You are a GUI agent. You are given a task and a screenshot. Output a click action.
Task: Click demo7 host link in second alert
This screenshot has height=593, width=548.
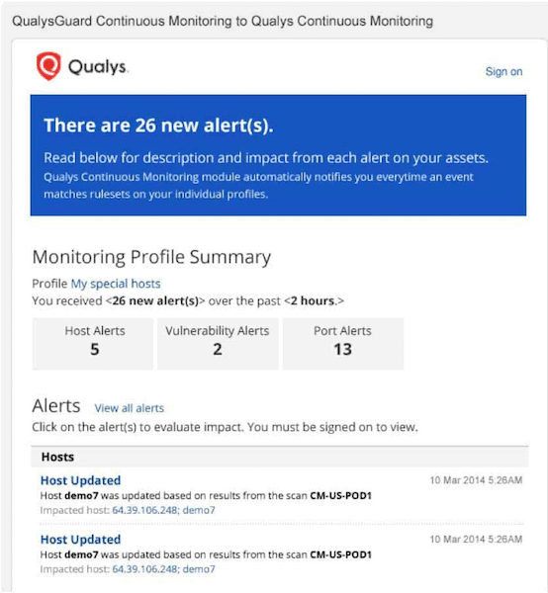199,569
